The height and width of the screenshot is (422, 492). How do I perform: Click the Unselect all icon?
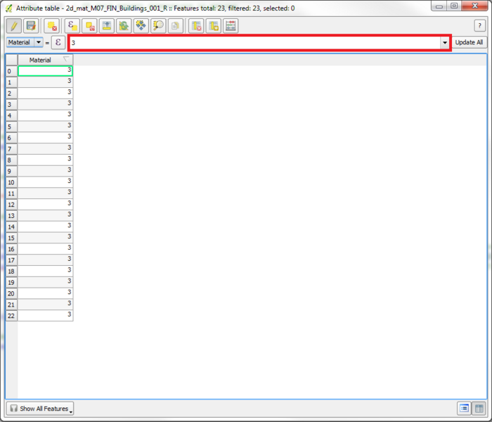(x=89, y=26)
